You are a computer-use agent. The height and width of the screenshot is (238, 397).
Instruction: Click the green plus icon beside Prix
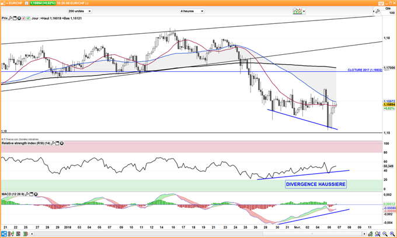click(28, 18)
